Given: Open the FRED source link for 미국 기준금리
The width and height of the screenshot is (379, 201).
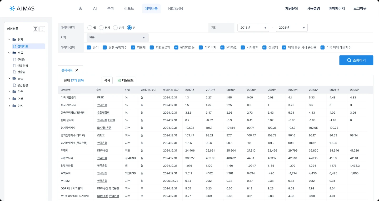Looking at the screenshot, I should coord(101,97).
